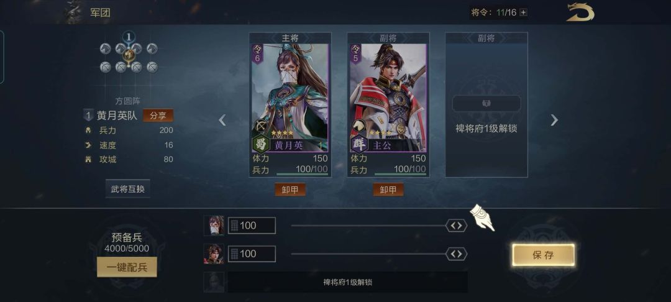671x302 pixels.
Task: Click the previous-team left chevron arrow
Action: (x=222, y=120)
